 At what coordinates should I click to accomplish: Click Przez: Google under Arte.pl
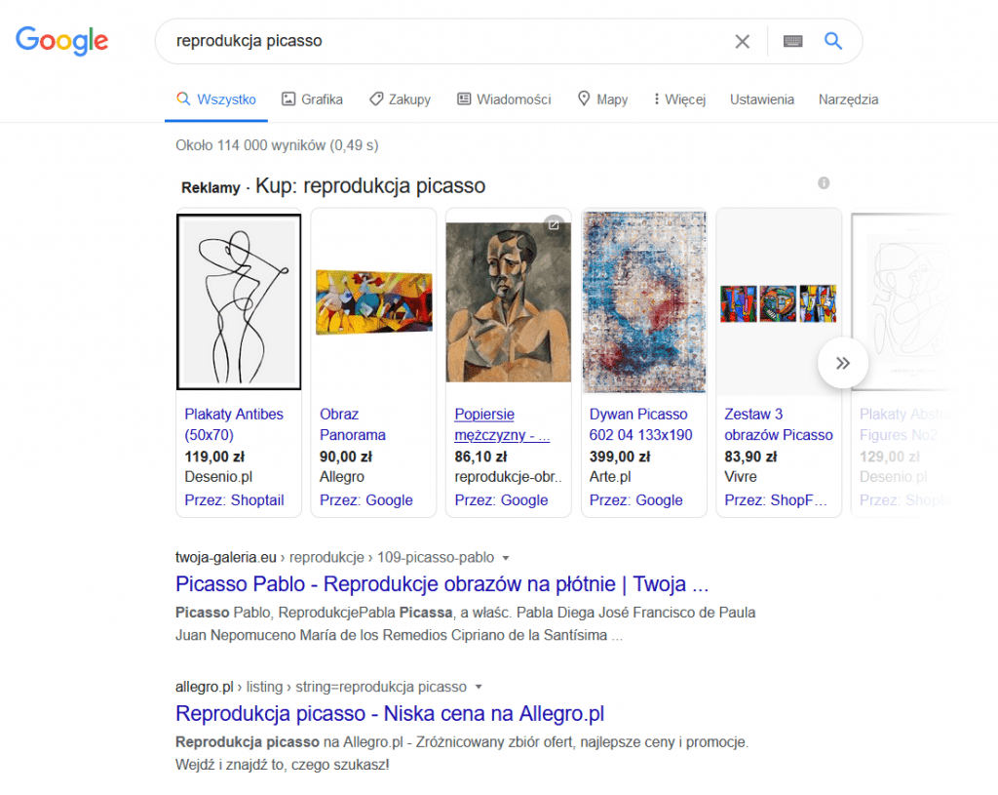point(635,500)
